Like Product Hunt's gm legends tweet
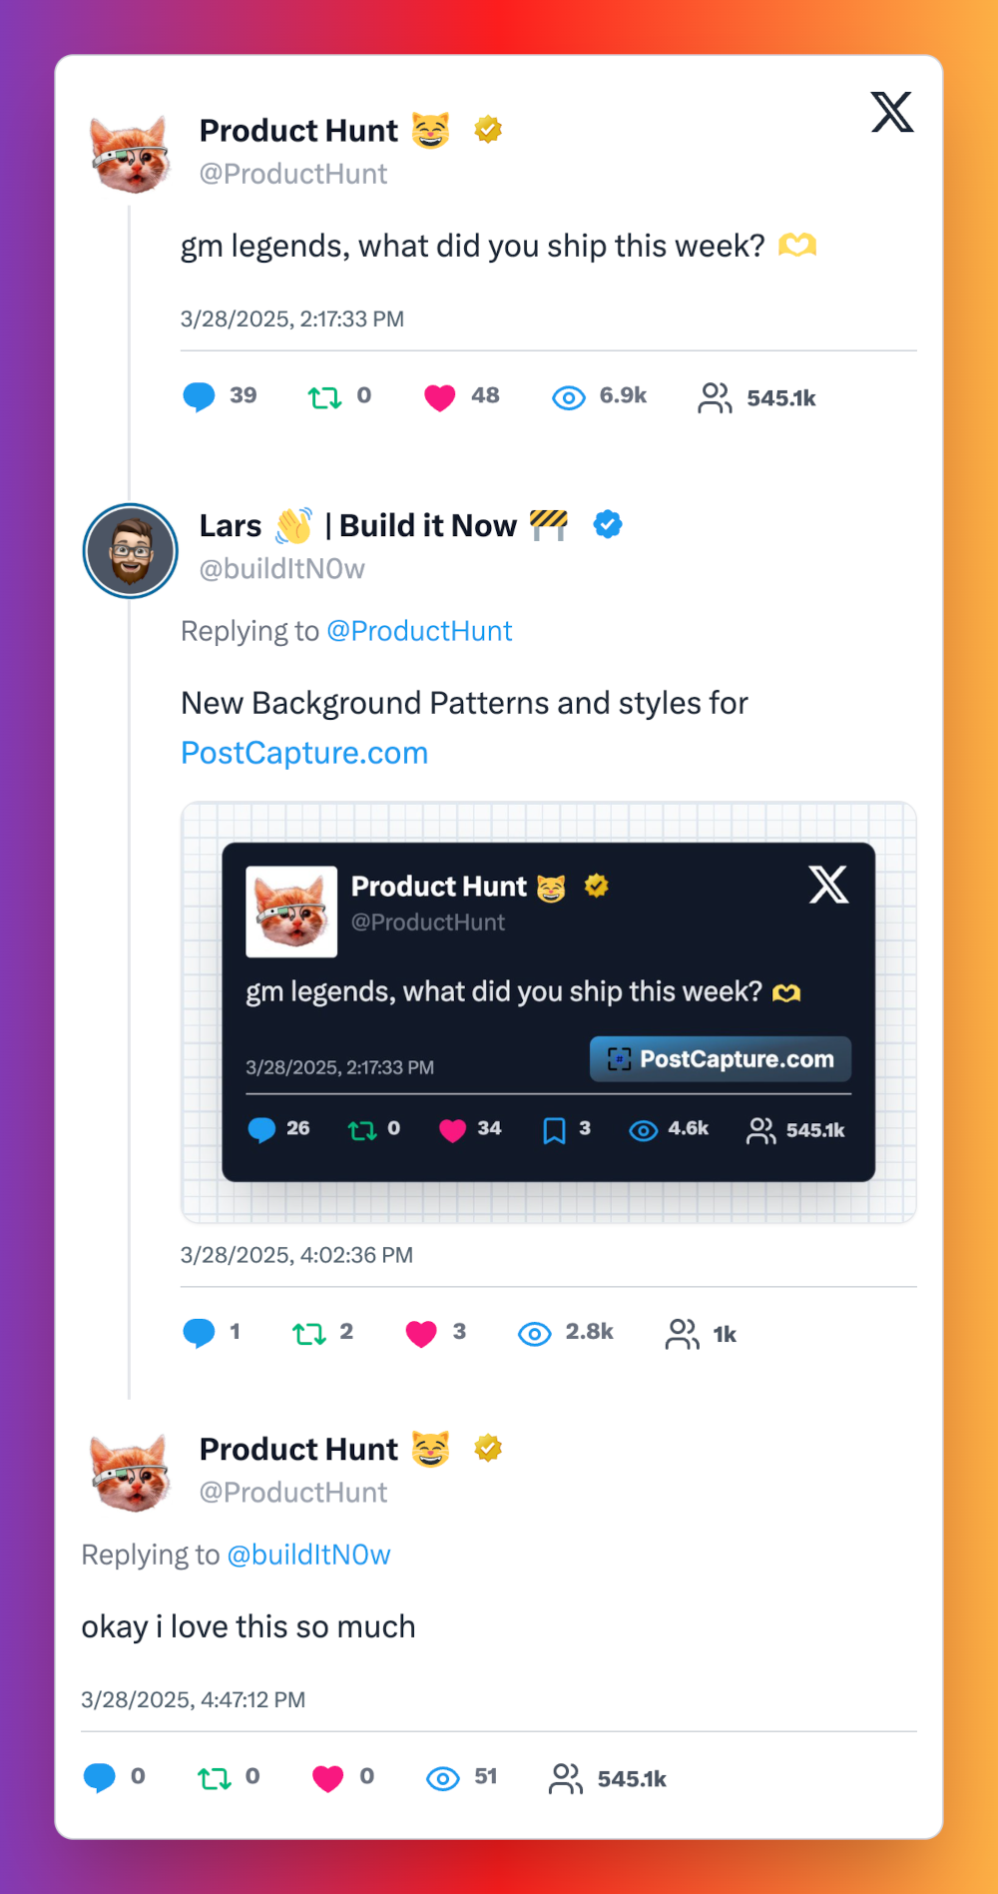The height and width of the screenshot is (1894, 998). point(439,396)
